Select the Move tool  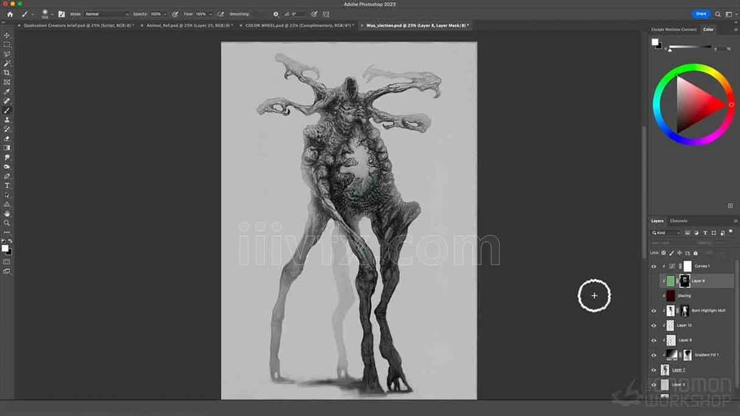click(7, 35)
